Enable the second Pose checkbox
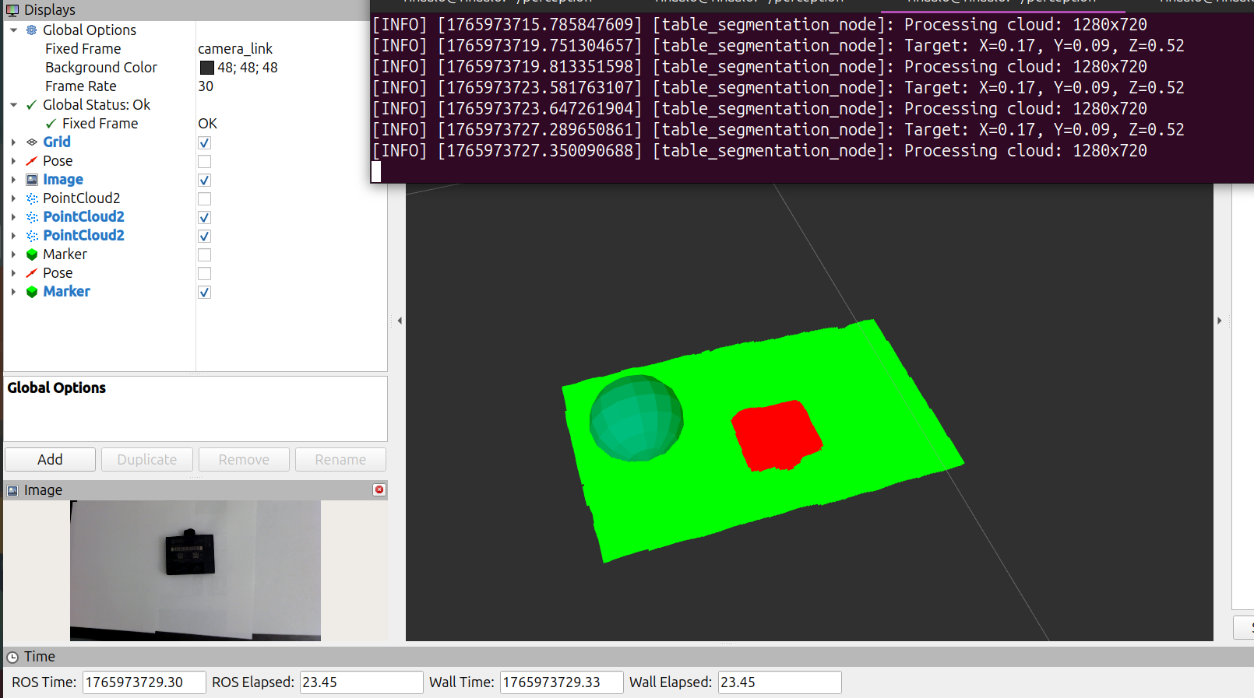The height and width of the screenshot is (698, 1254). (x=204, y=273)
